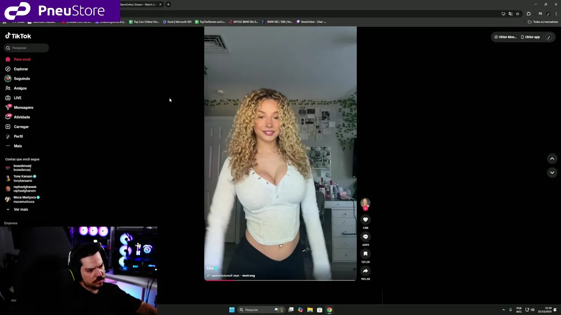Open profile avatar in top right corner
This screenshot has height=315, width=561.
549,37
